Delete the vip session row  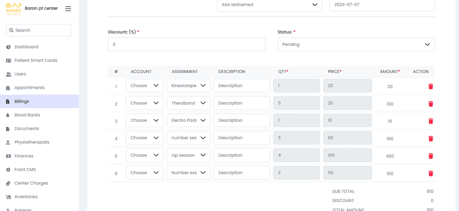point(430,156)
